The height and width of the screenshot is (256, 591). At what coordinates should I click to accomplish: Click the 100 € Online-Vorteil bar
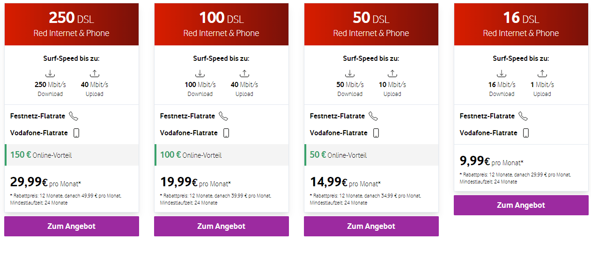coord(222,155)
